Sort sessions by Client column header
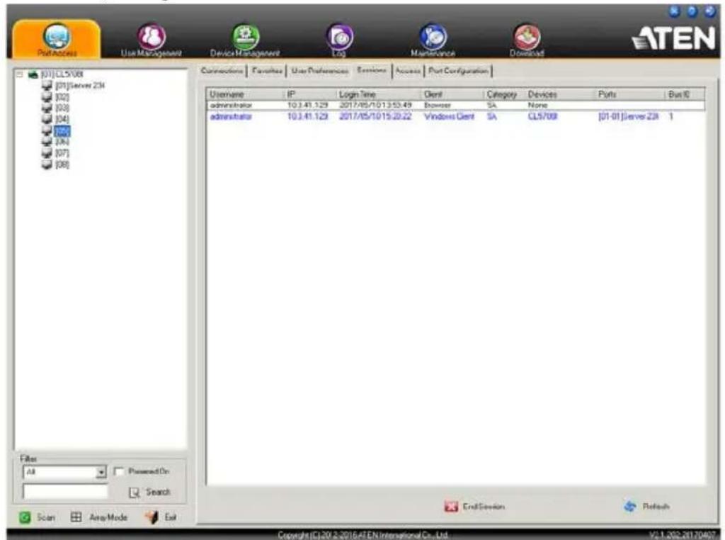 coord(452,94)
